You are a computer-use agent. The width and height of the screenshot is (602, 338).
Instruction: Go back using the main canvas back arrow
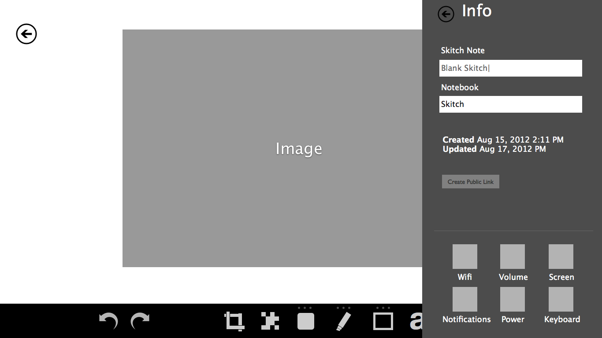26,34
